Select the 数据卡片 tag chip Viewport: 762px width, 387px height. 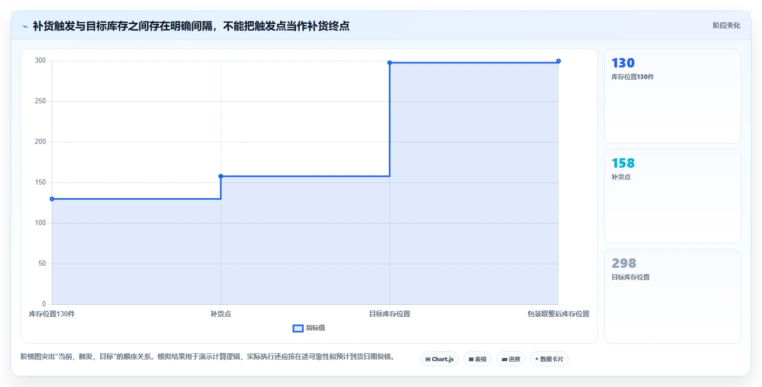pyautogui.click(x=549, y=359)
